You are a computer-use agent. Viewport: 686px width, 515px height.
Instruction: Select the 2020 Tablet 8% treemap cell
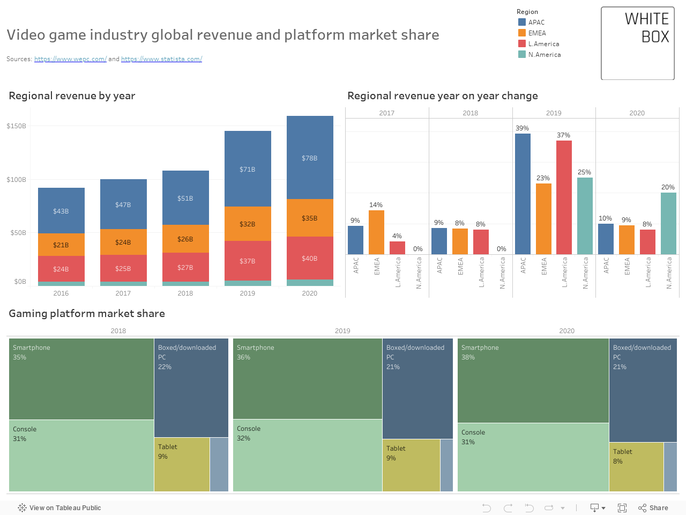pos(636,467)
